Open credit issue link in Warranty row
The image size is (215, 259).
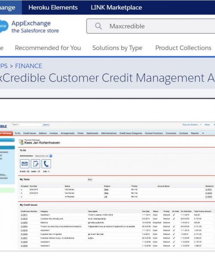click(x=24, y=223)
